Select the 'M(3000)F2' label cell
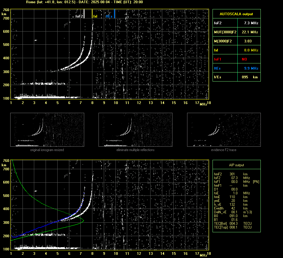The width and height of the screenshot is (283, 258). tap(225, 41)
